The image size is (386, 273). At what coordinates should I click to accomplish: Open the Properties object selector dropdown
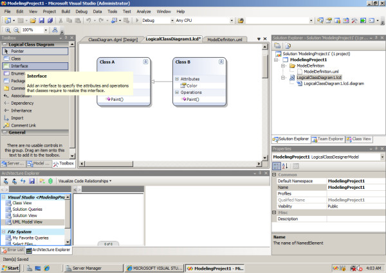(382, 157)
